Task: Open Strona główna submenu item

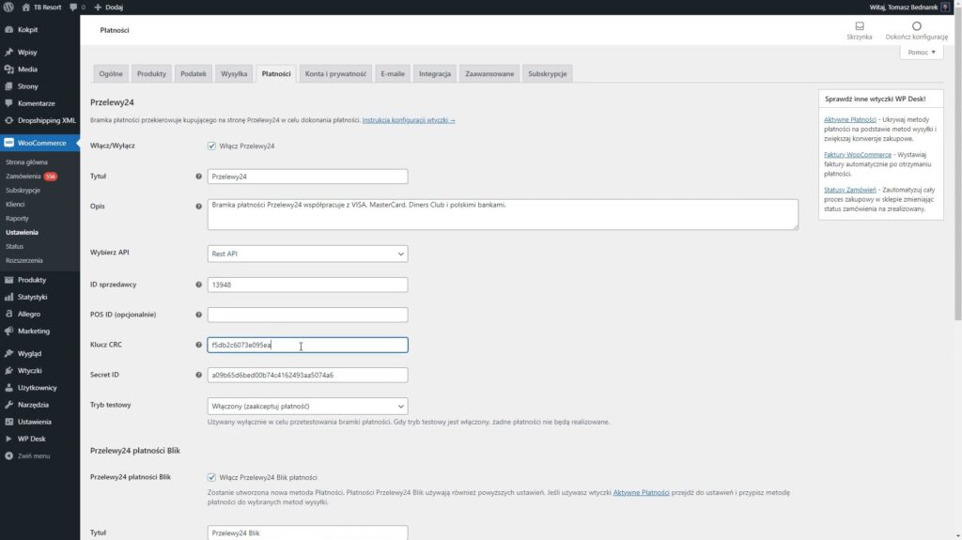Action: point(26,162)
